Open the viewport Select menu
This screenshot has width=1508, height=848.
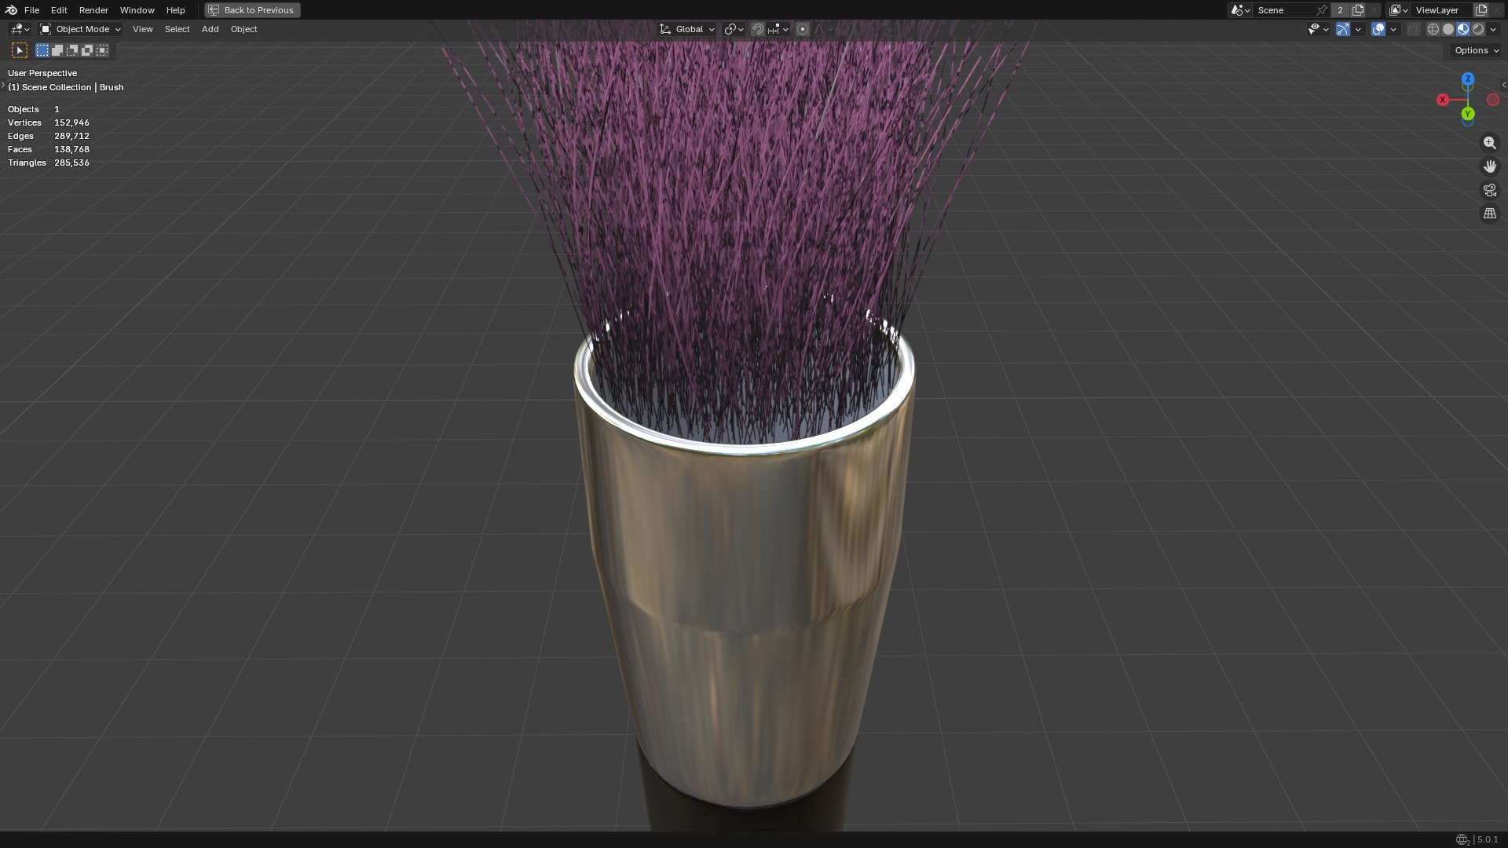click(177, 29)
